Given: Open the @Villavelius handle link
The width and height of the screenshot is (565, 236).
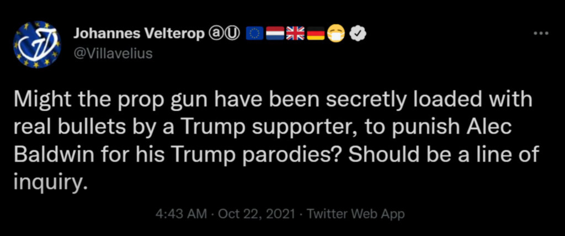Looking at the screenshot, I should point(113,53).
